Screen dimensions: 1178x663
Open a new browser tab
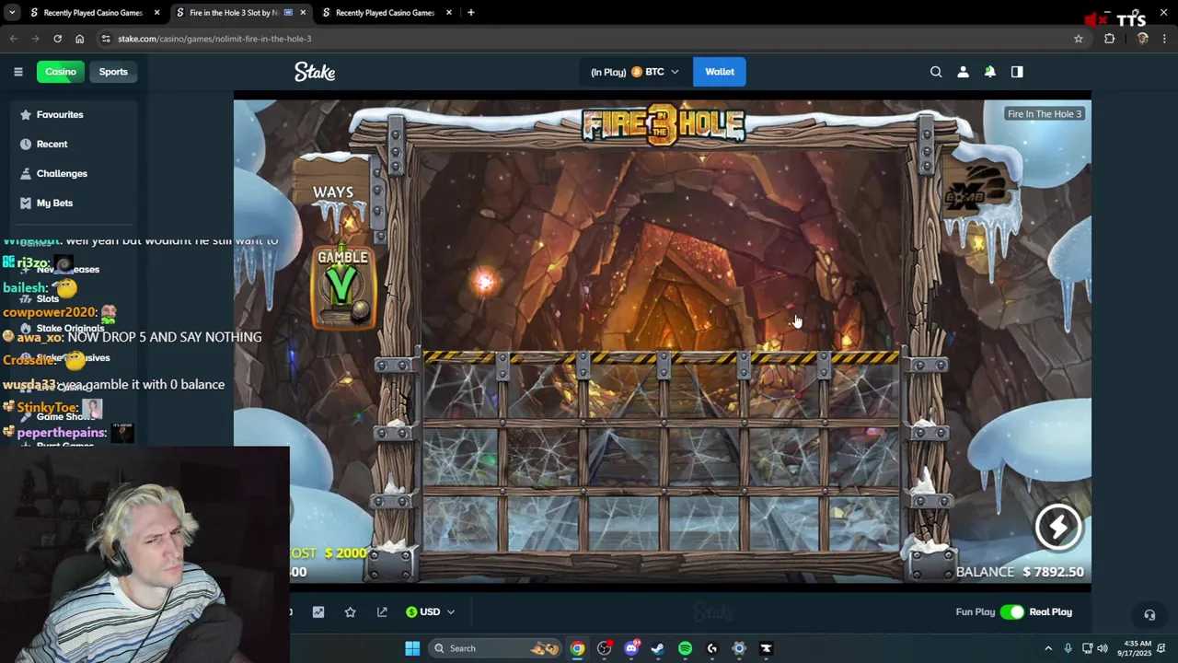(471, 13)
